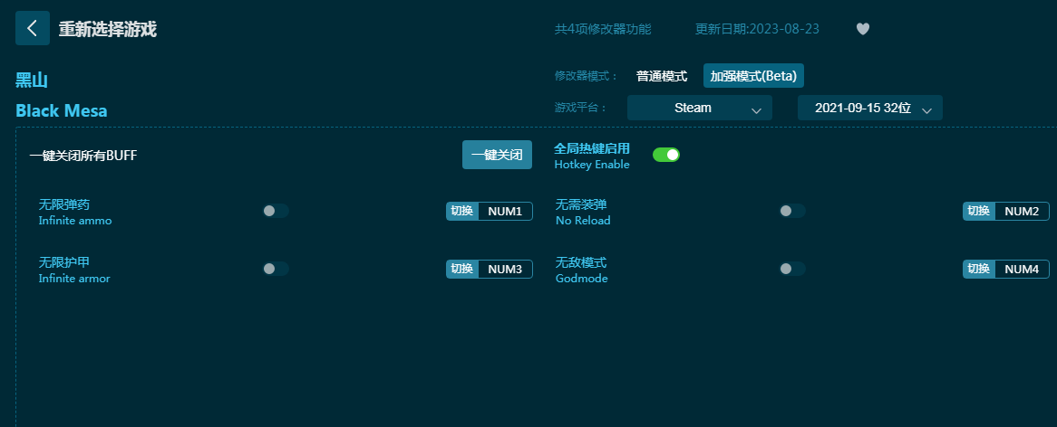
Task: Toggle the Infinite armor switch
Action: (276, 269)
